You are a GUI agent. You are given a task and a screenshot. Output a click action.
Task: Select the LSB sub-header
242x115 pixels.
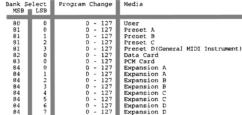click(41, 11)
